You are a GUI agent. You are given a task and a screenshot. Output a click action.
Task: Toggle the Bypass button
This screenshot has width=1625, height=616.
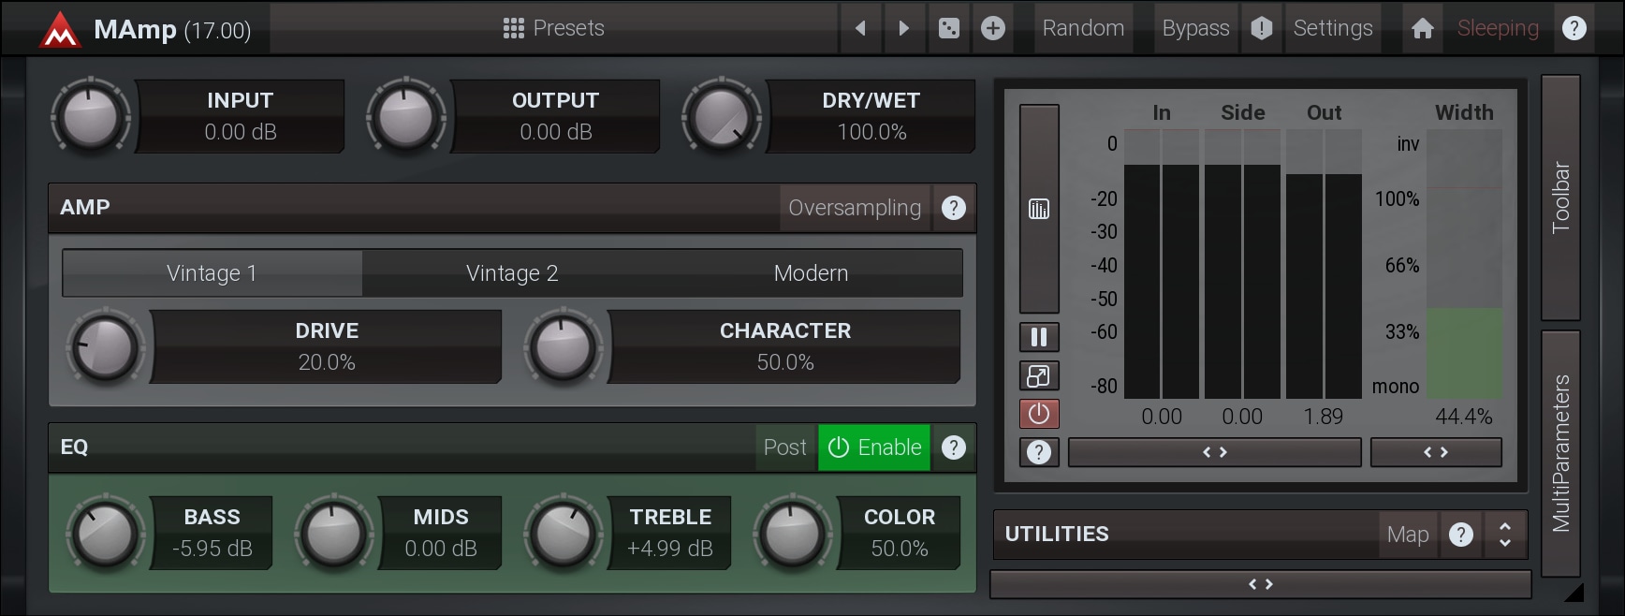[x=1195, y=28]
